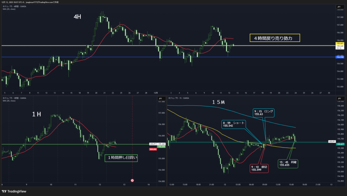Select the SMA (20, close) legend on 1H chart
This screenshot has width=347, height=196.
click(x=9, y=101)
